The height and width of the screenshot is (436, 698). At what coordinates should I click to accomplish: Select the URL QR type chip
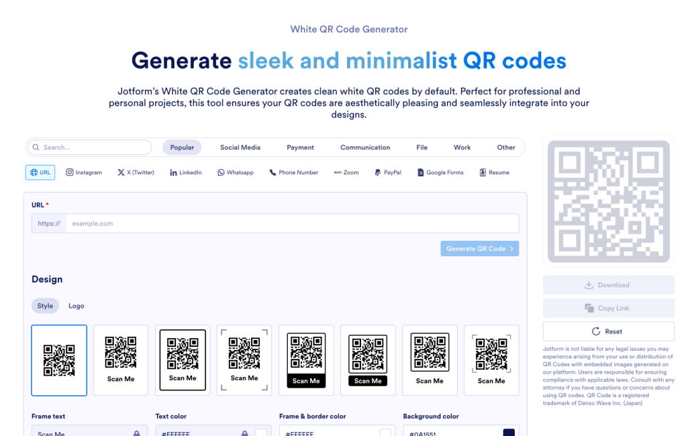[40, 172]
